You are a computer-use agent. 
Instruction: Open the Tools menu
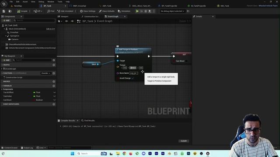point(60,2)
